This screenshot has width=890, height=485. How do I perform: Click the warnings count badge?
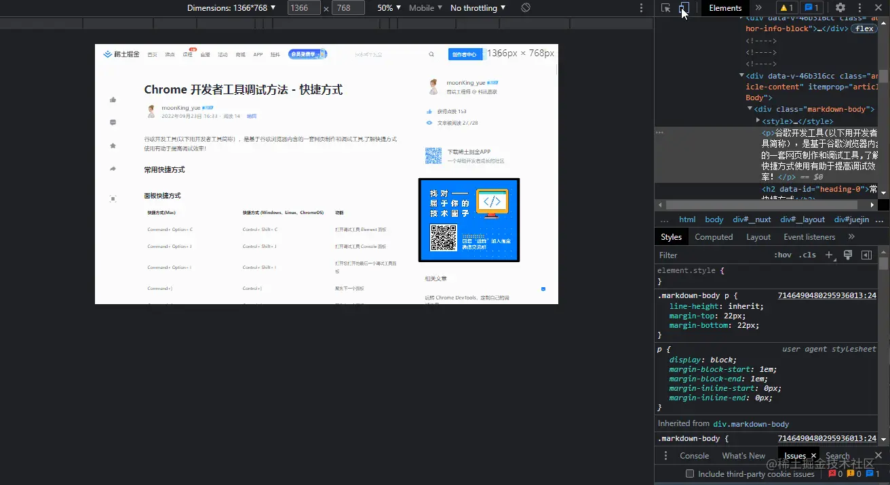pos(787,8)
